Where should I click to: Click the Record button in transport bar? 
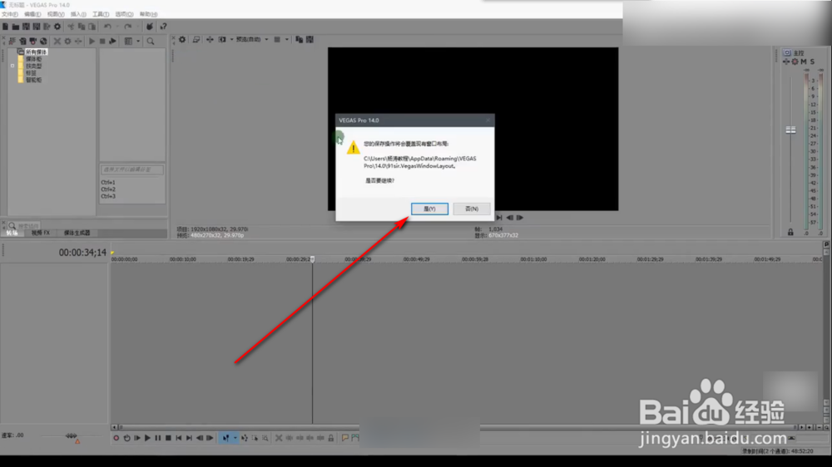pos(116,438)
